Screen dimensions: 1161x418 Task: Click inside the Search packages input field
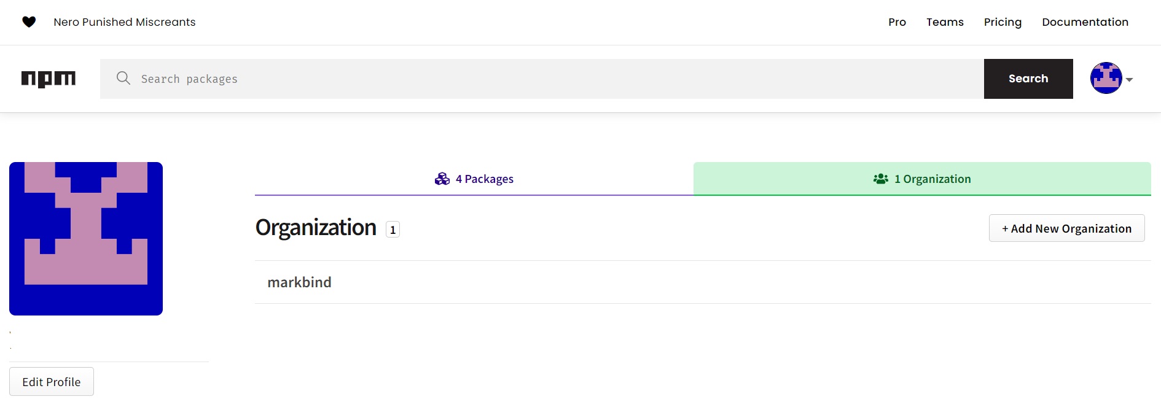coord(430,79)
